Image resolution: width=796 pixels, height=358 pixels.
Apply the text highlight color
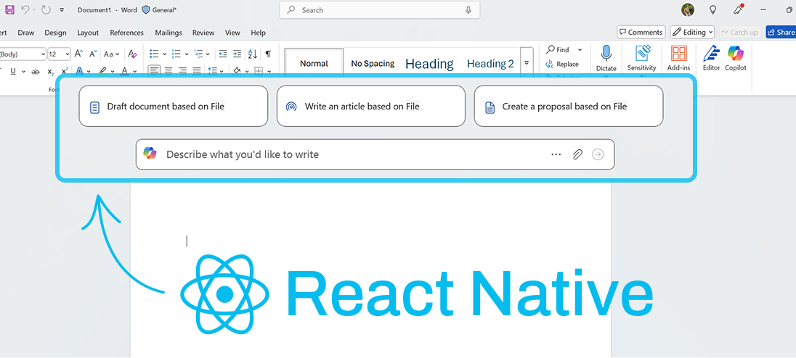click(x=103, y=71)
